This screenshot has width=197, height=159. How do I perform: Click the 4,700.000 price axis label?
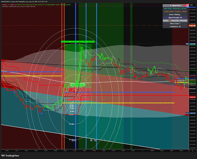pos(193,17)
